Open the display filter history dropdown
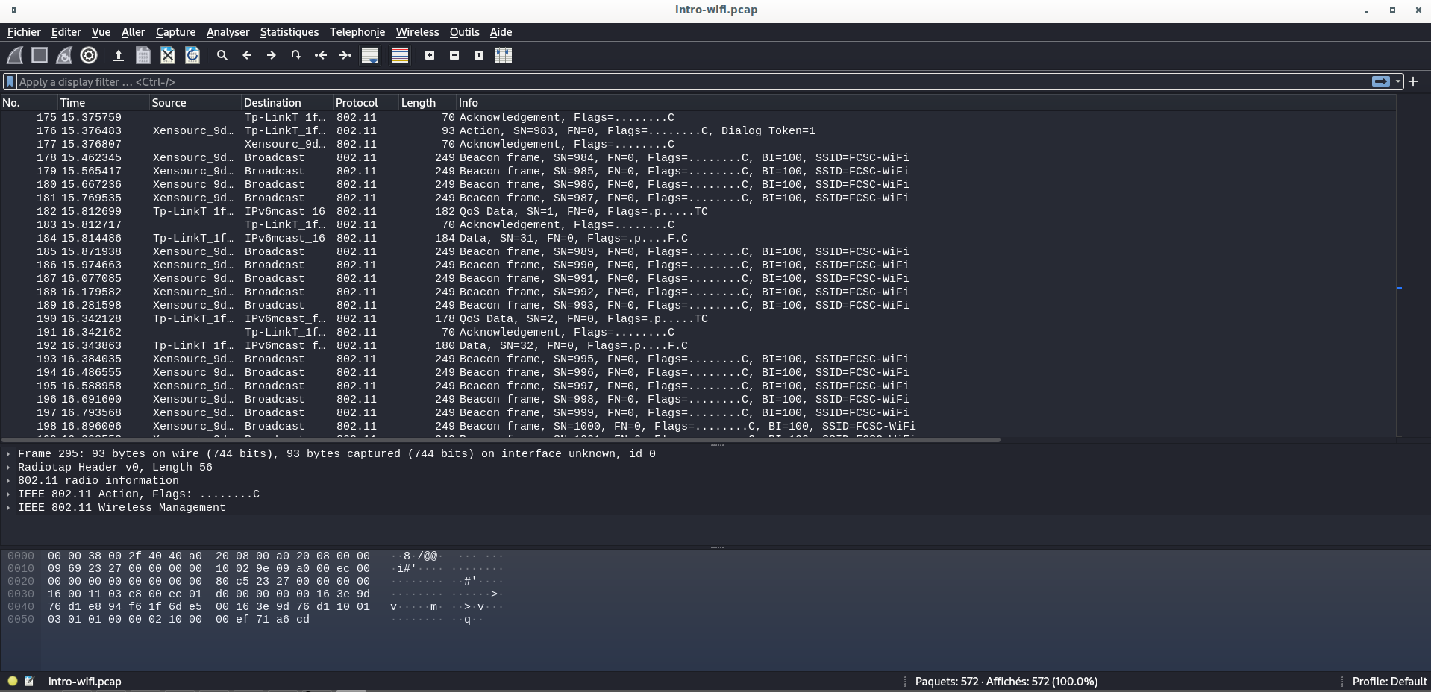1431x692 pixels. click(x=1398, y=81)
